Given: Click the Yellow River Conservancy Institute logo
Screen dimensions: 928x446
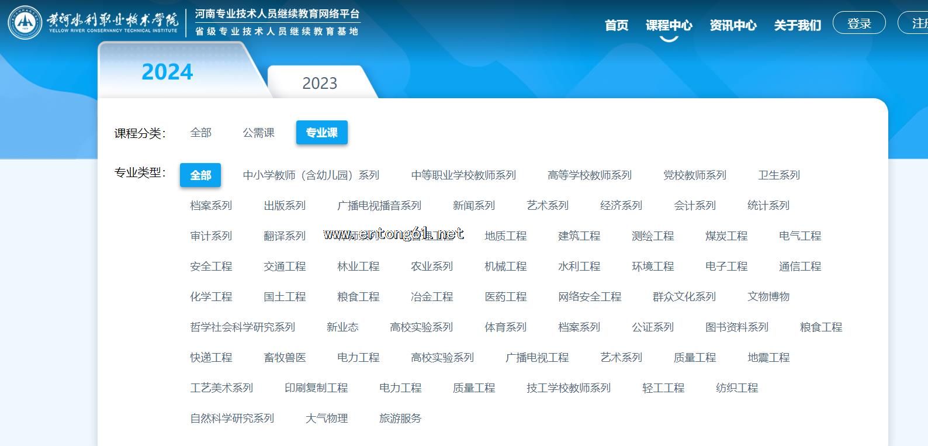Looking at the screenshot, I should [25, 23].
